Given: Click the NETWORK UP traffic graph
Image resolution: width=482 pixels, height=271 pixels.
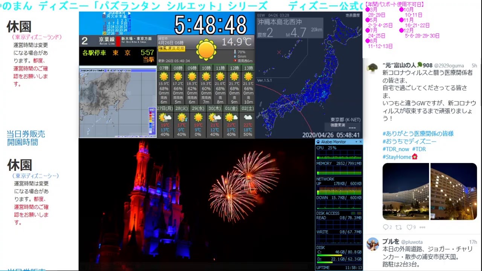Looking at the screenshot, I should [x=339, y=190].
